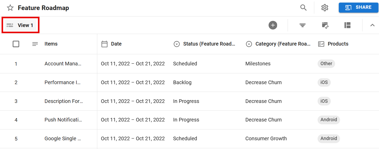379x149 pixels.
Task: Star the Feature Roadmap table
Action: [x=10, y=8]
